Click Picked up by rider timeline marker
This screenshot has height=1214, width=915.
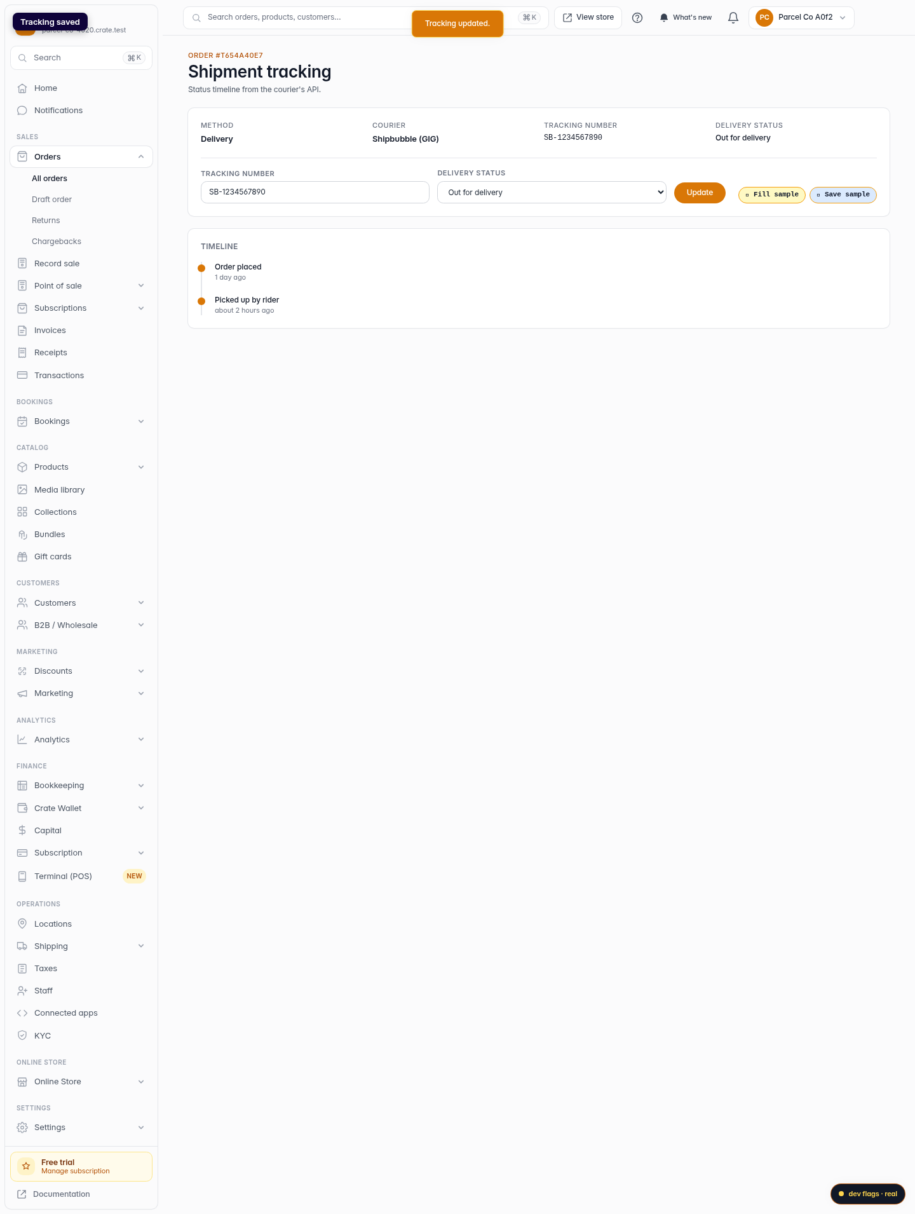tap(201, 301)
